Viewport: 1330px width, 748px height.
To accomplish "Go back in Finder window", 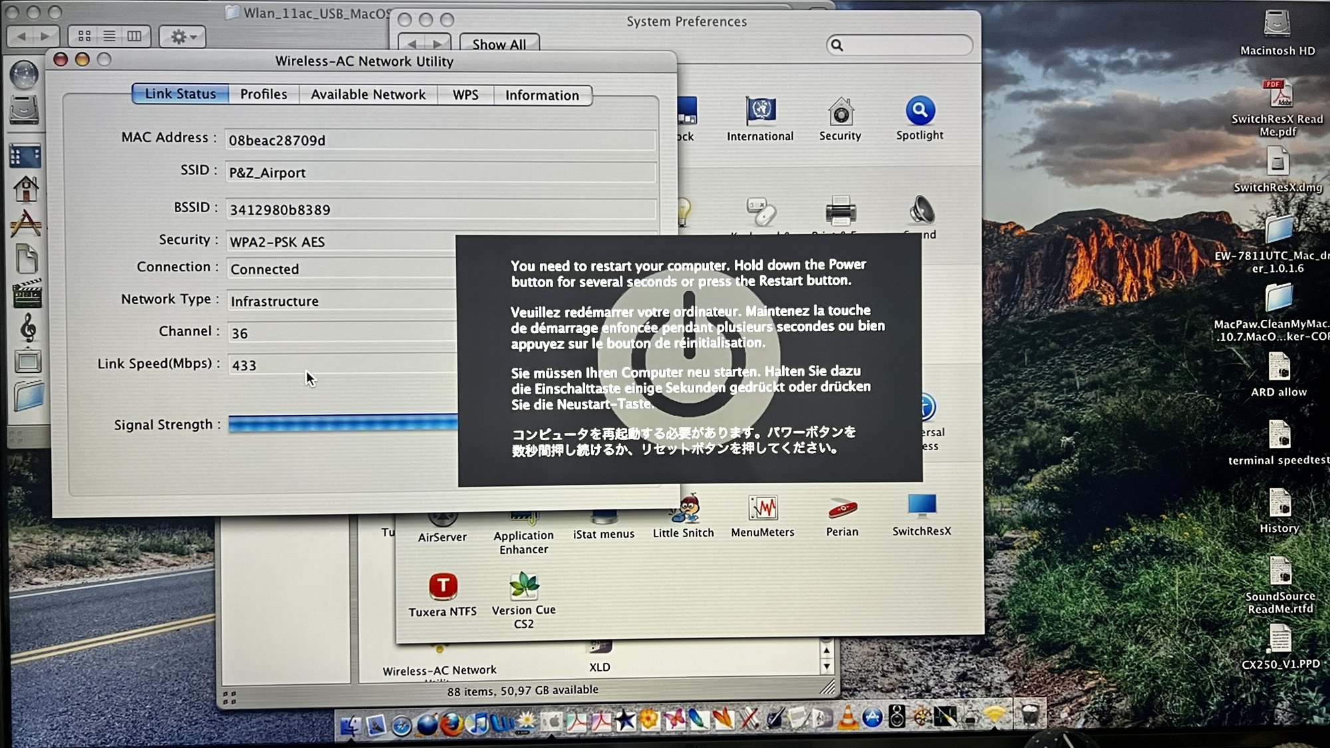I will pyautogui.click(x=21, y=36).
